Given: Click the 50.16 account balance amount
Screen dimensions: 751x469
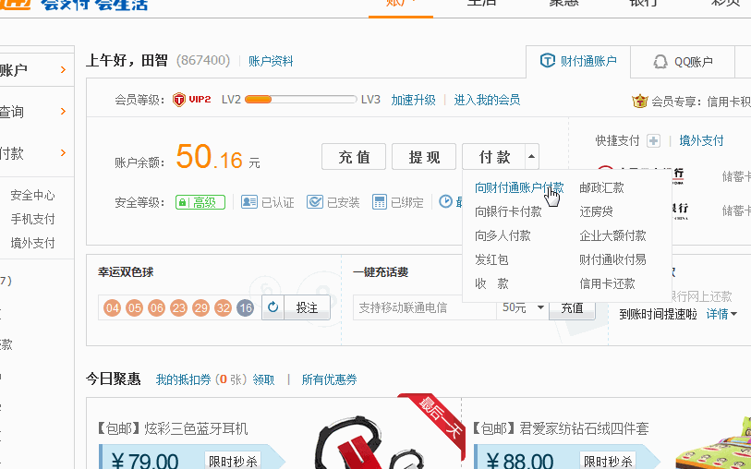Looking at the screenshot, I should pos(210,157).
